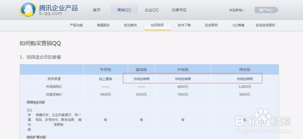Switch to the 企业QQ tab

(152, 10)
